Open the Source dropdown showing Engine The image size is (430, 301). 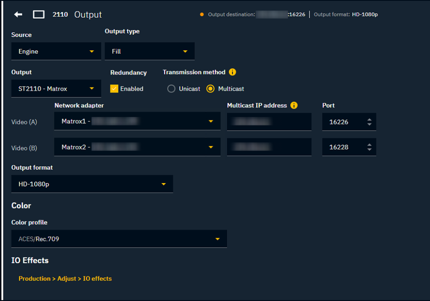pyautogui.click(x=56, y=52)
